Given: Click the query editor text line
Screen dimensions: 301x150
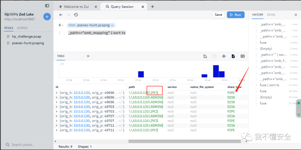Looking at the screenshot, I should tap(97, 33).
